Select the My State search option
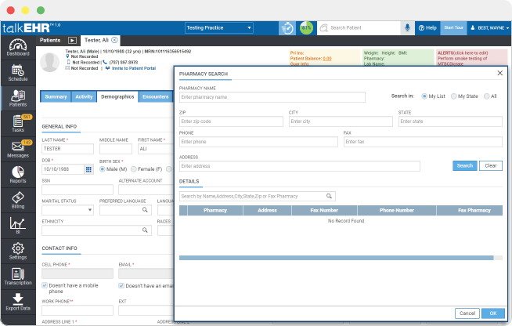 click(x=454, y=96)
